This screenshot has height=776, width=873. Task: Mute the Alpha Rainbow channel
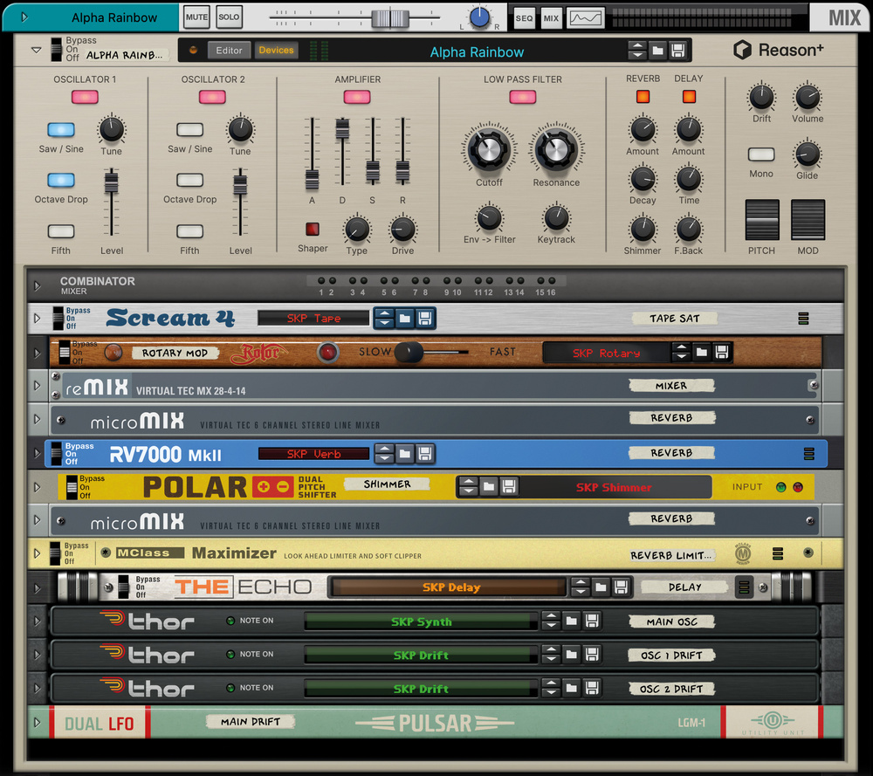tap(197, 17)
